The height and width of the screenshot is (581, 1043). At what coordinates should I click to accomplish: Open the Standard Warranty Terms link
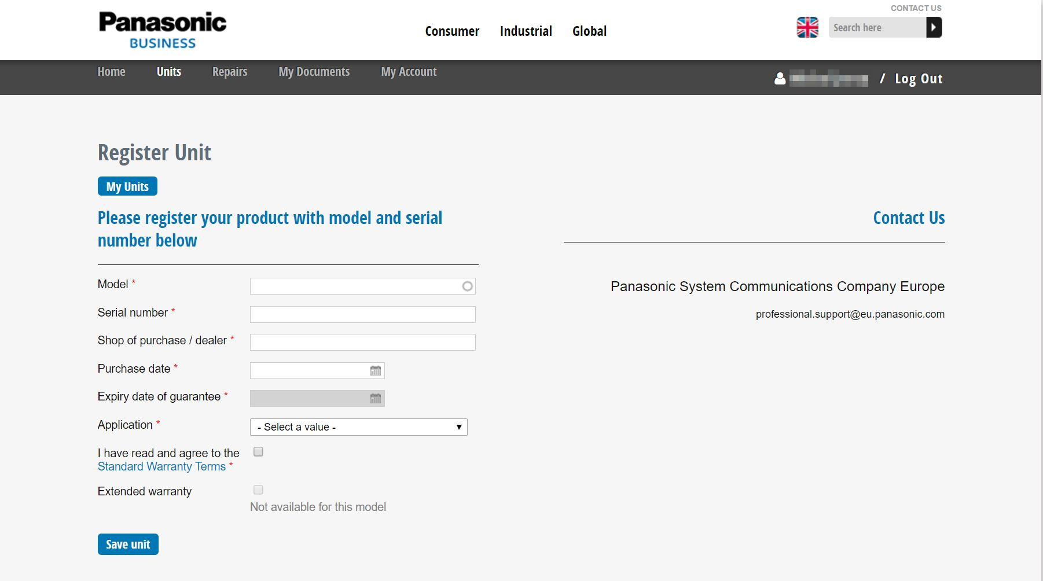point(161,466)
